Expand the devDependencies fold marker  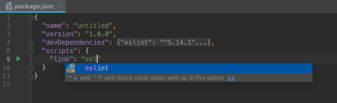click(31, 43)
